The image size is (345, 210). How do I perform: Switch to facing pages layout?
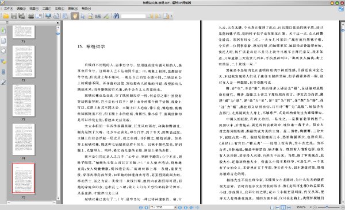pyautogui.click(x=283, y=207)
